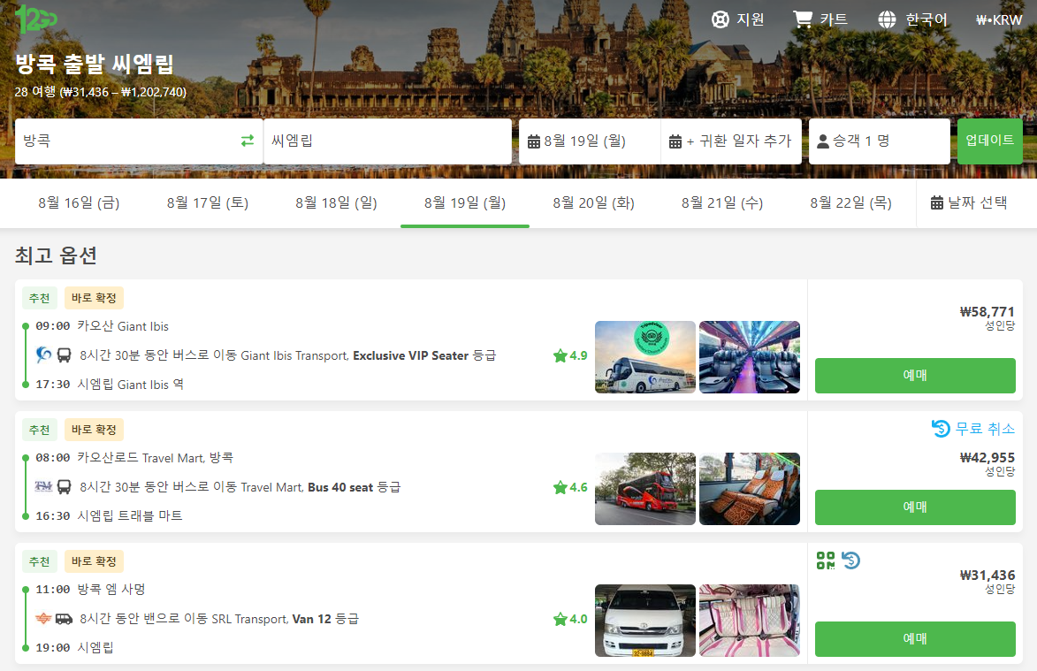1037x671 pixels.
Task: Click the 바로 확정 badge on SRL trip
Action: click(94, 561)
